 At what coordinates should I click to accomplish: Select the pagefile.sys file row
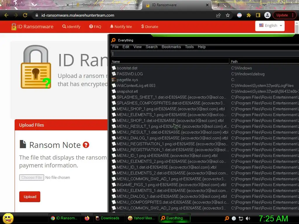click(x=205, y=80)
